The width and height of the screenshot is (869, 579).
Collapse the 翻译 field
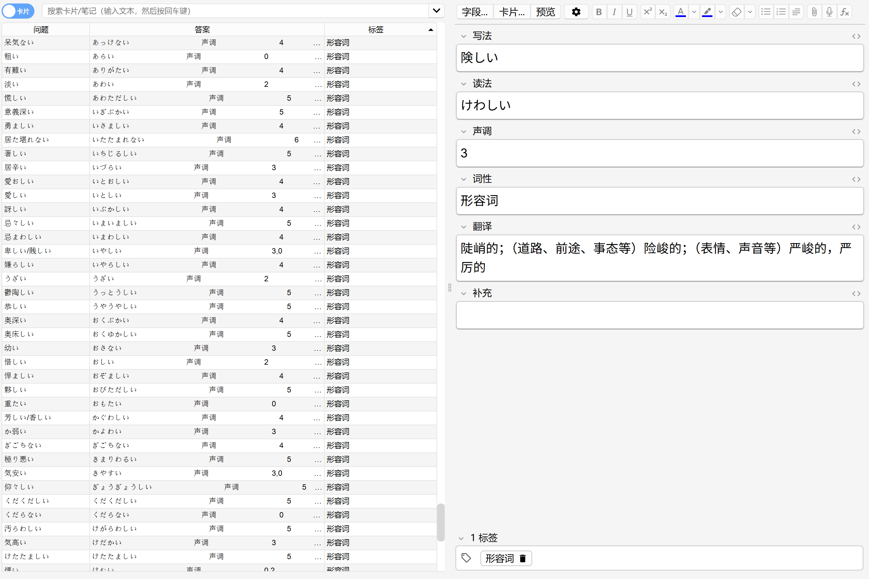click(x=464, y=227)
